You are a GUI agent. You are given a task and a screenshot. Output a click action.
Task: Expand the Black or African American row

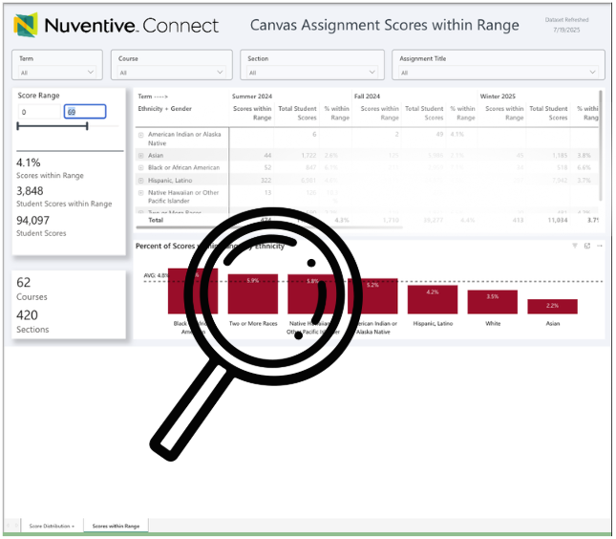141,167
